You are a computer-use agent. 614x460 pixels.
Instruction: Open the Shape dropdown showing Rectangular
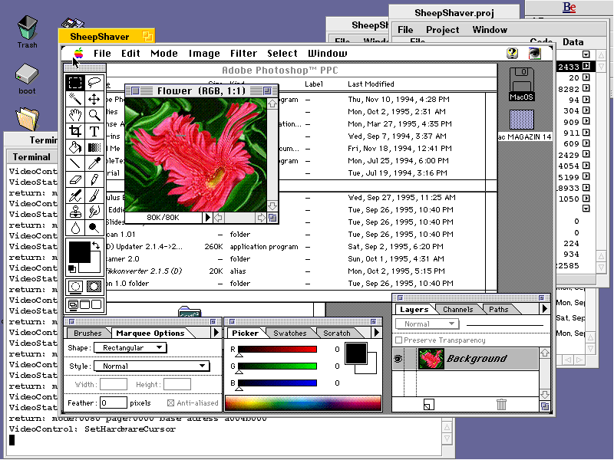click(130, 347)
